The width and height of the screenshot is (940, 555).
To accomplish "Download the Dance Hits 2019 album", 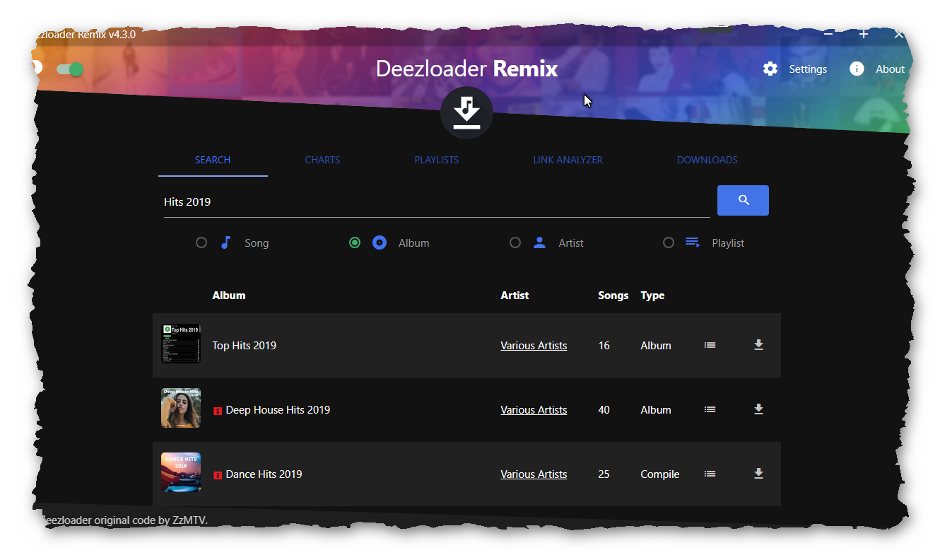I will (x=758, y=474).
